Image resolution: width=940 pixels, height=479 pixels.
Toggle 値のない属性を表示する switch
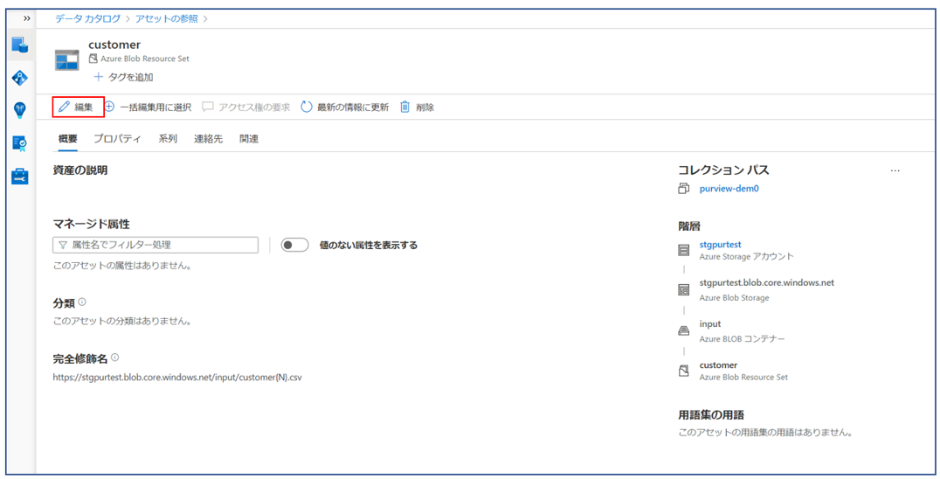click(294, 245)
